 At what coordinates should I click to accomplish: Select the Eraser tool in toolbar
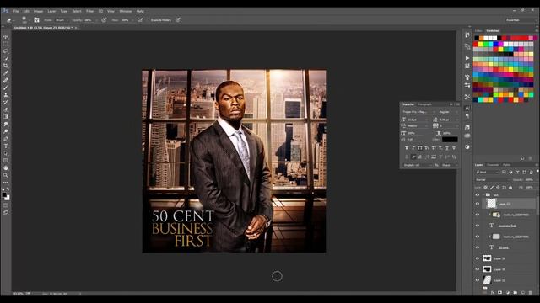[6, 109]
